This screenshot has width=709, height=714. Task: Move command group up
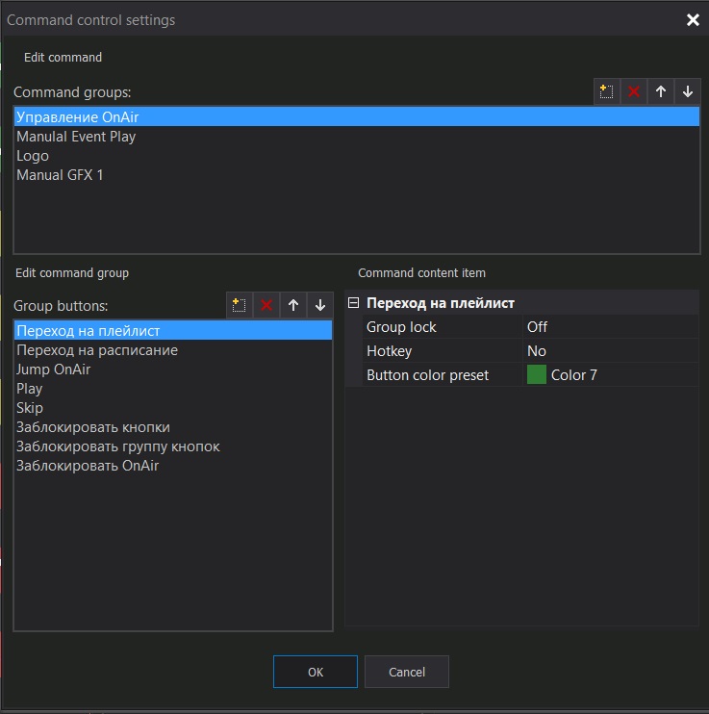tap(661, 91)
